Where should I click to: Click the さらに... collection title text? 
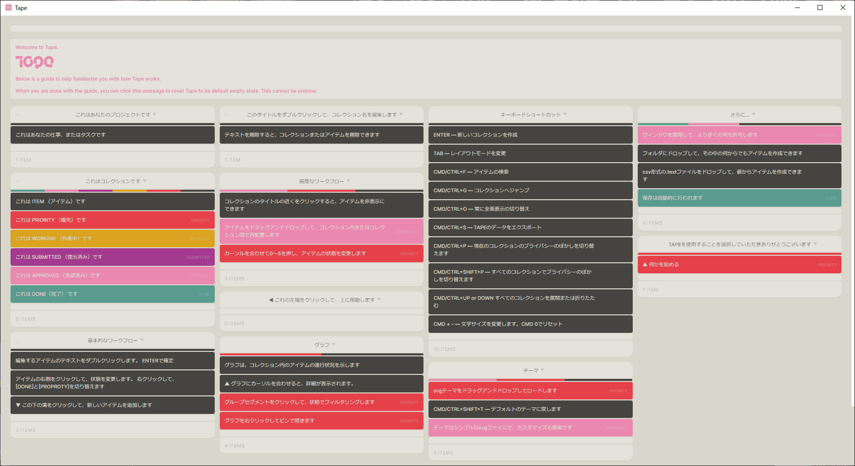click(x=739, y=115)
